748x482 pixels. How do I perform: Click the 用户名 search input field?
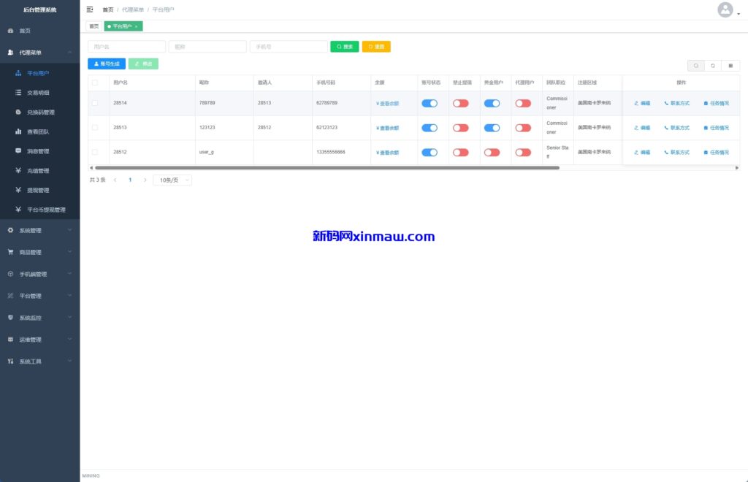[126, 47]
